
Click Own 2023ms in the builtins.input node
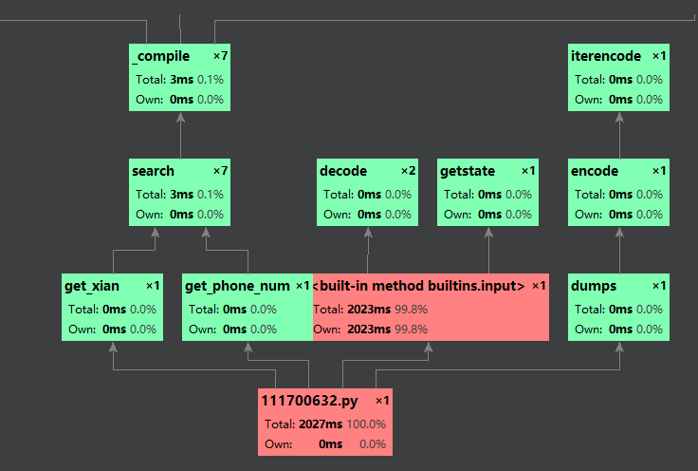370,330
